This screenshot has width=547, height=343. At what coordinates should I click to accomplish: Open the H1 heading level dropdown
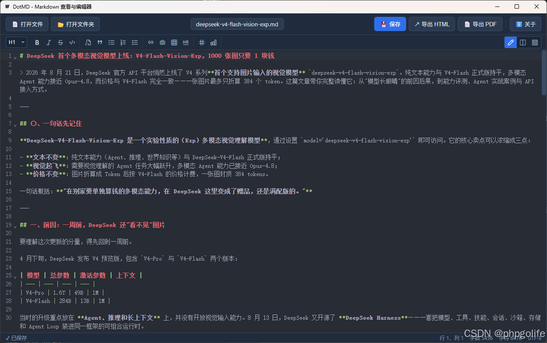(16, 42)
